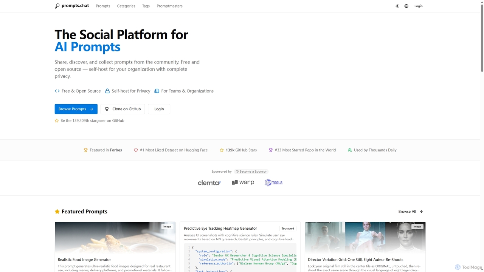Open the Director Variation Grid thumbnail
The height and width of the screenshot is (272, 484).
pos(365,237)
